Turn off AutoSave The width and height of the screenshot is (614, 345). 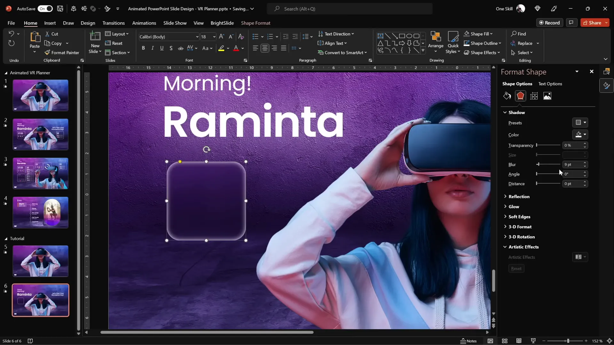coord(45,9)
